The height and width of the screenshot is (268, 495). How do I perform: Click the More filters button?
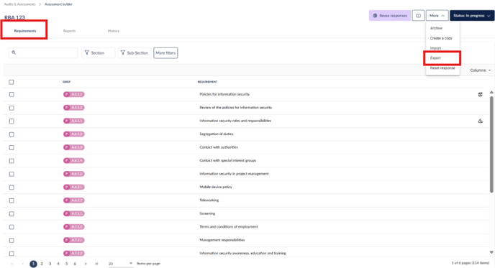(x=165, y=52)
